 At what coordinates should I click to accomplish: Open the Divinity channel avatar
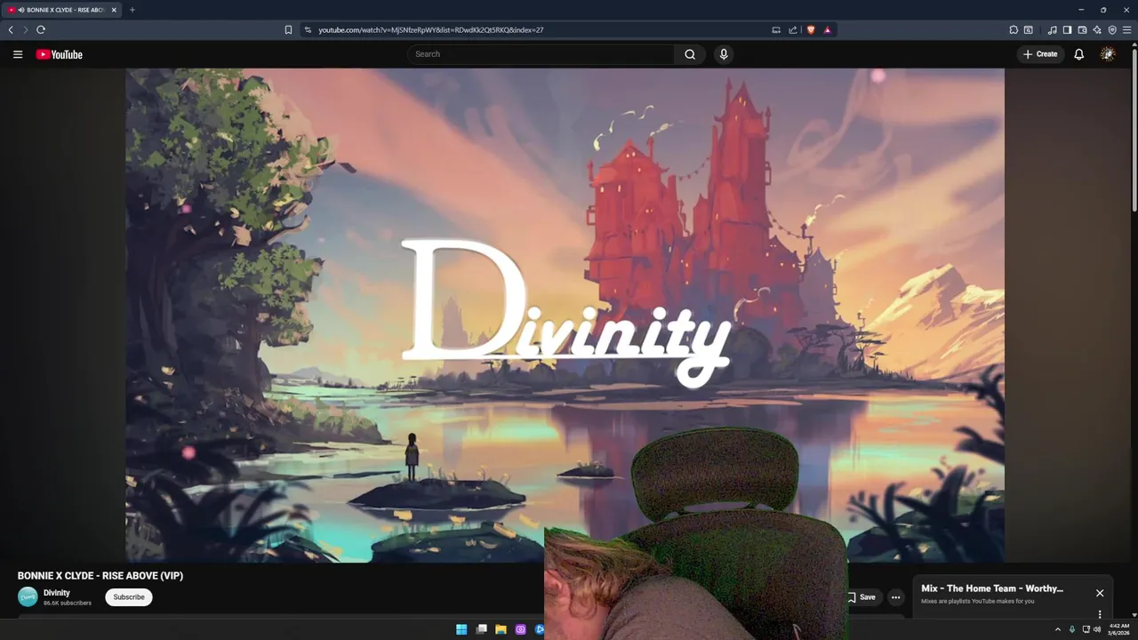click(28, 597)
